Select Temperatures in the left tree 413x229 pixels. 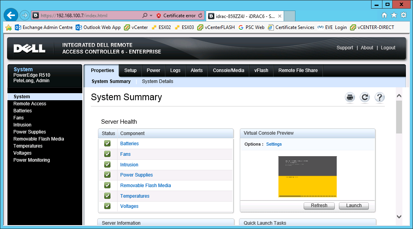tap(28, 146)
